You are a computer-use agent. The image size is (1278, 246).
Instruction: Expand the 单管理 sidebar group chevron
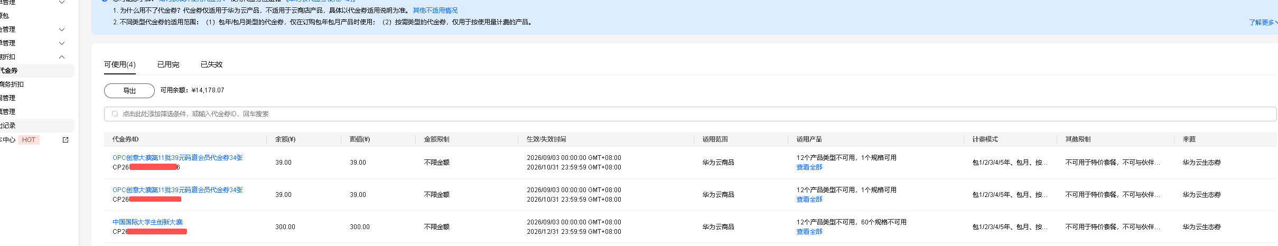(x=62, y=43)
